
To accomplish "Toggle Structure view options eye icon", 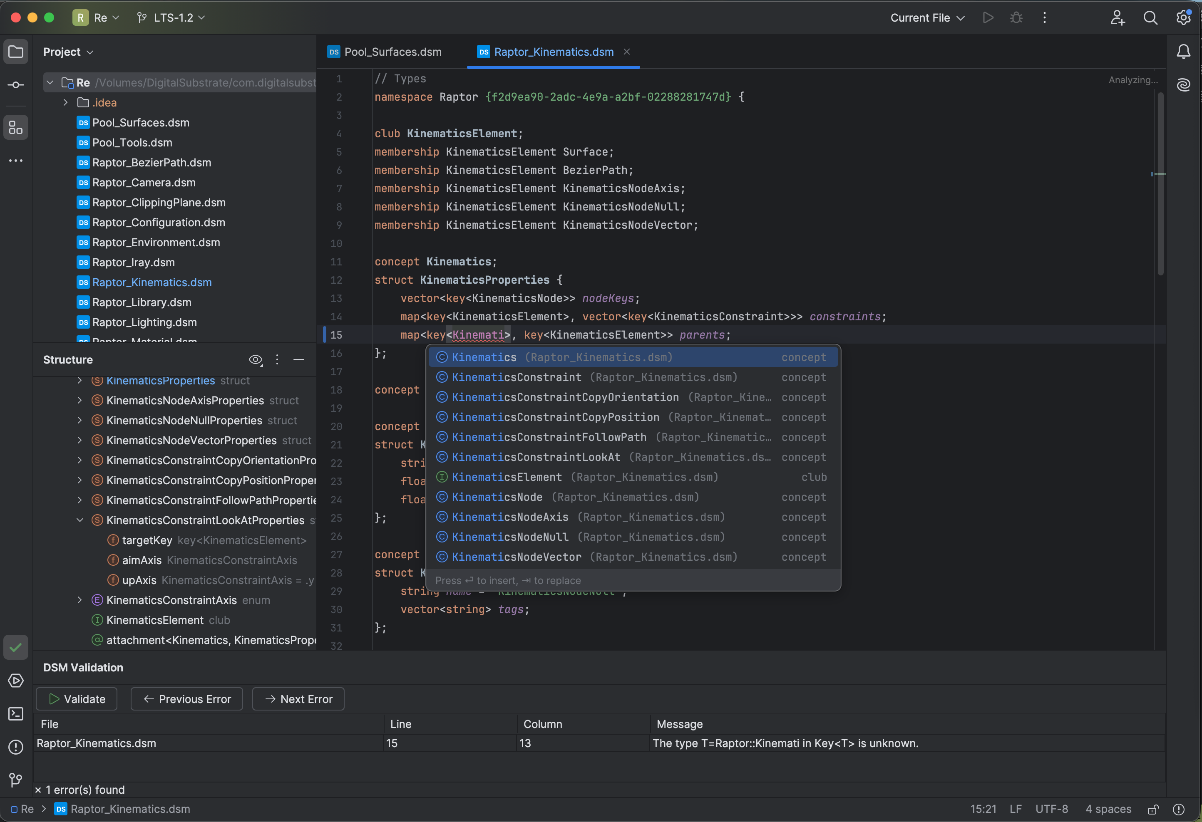I will [x=256, y=360].
